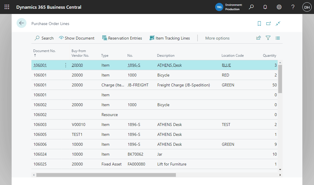Click the bookmark icon for this page

pos(259,24)
